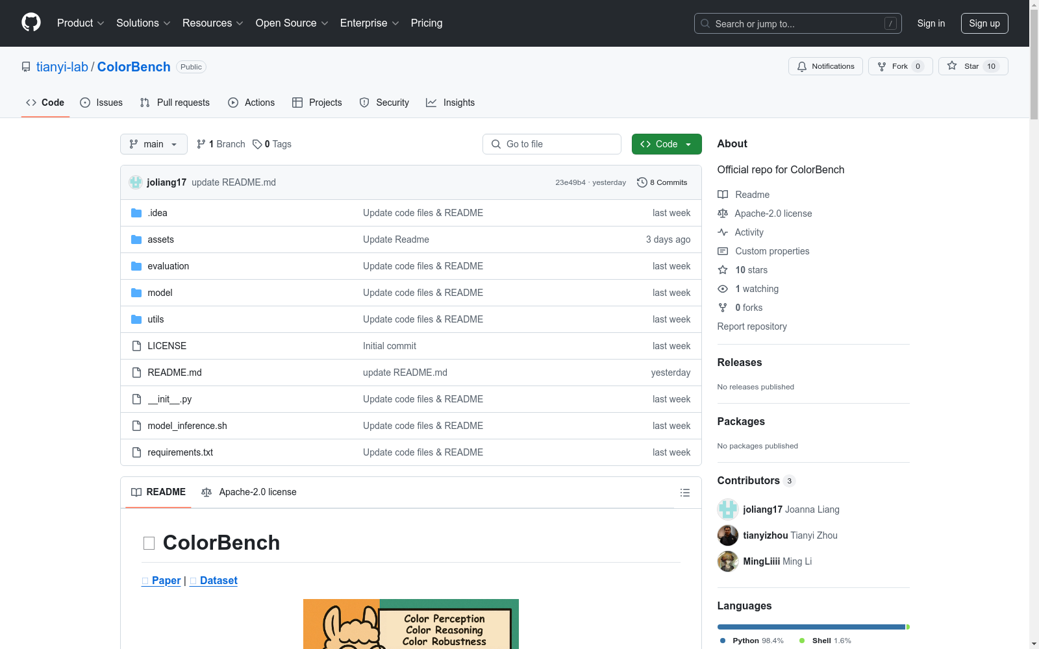The width and height of the screenshot is (1039, 649).
Task: Click the Python language bar segment
Action: tap(811, 627)
